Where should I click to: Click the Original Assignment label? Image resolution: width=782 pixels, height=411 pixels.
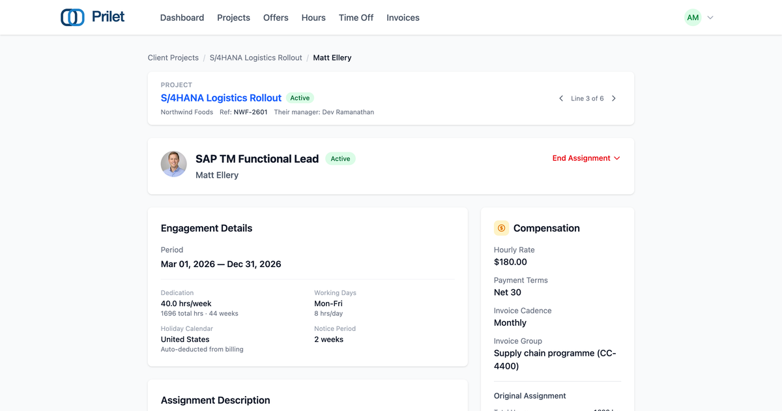530,396
